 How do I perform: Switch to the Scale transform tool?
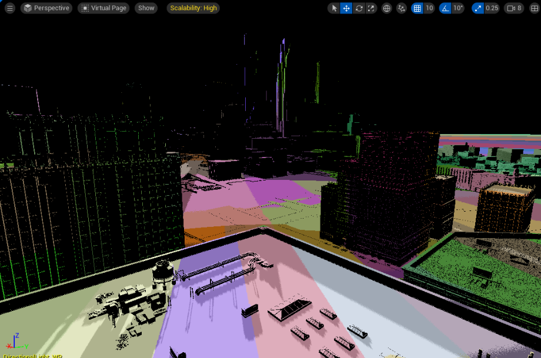[371, 8]
